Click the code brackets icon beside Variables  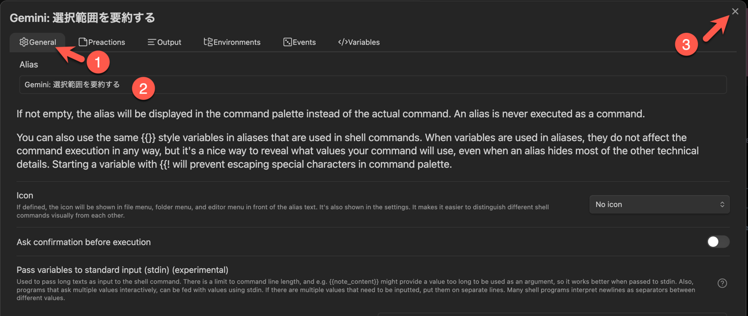point(343,42)
